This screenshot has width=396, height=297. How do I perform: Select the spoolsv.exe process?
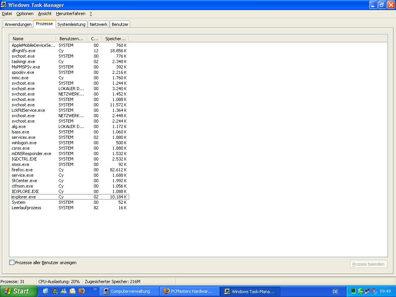tap(70, 72)
